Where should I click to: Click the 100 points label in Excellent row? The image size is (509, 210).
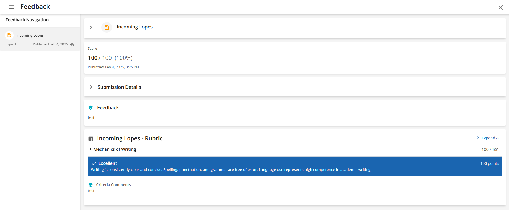(x=490, y=163)
